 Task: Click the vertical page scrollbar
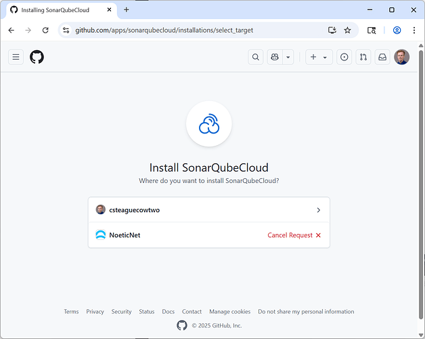coord(421,184)
